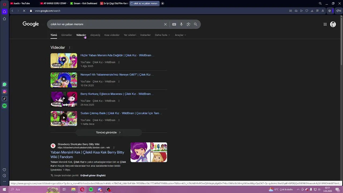The height and width of the screenshot is (193, 343).
Task: Start voice search with the microphone icon
Action: [181, 24]
